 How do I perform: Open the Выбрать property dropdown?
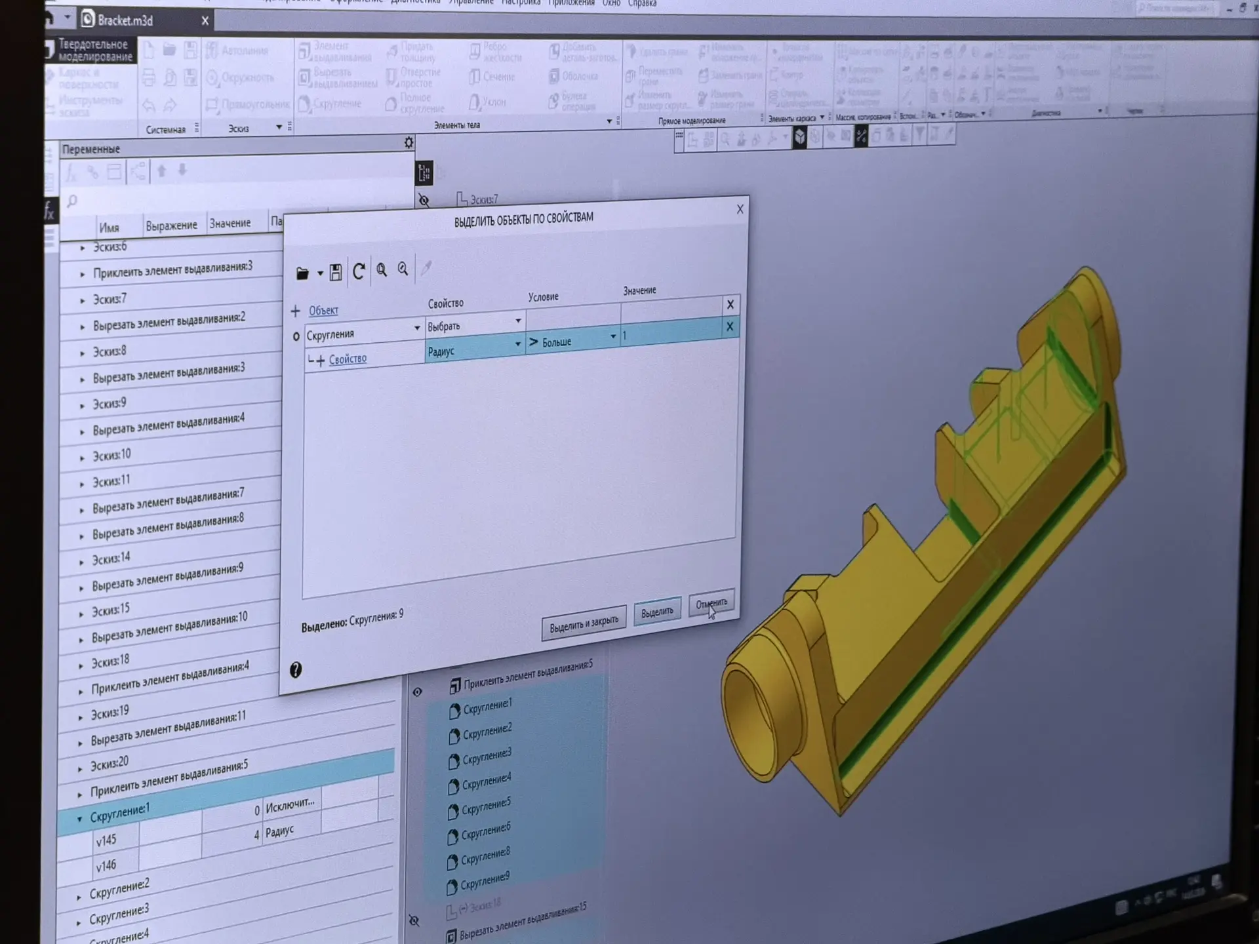tap(518, 321)
